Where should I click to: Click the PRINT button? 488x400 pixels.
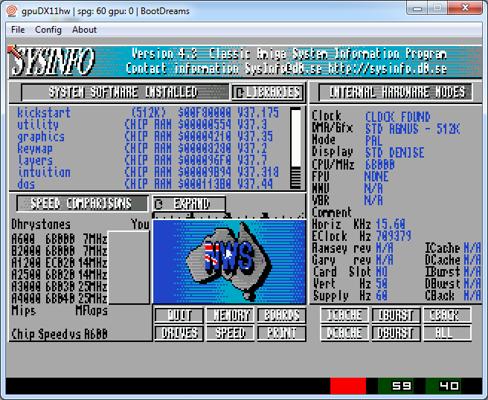pyautogui.click(x=282, y=333)
